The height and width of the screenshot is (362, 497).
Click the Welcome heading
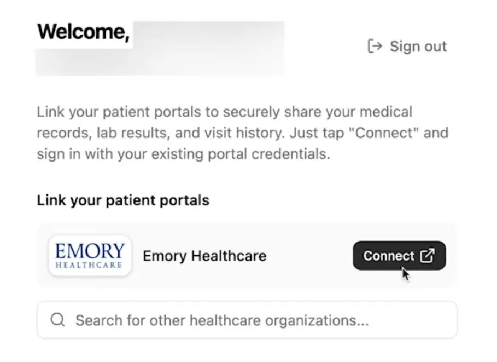tap(83, 32)
